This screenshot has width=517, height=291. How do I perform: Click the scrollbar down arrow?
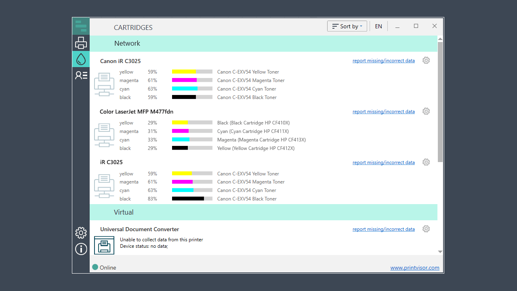tap(440, 252)
